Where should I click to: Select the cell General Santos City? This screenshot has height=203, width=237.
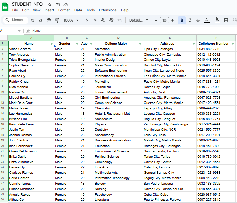(x=170, y=173)
